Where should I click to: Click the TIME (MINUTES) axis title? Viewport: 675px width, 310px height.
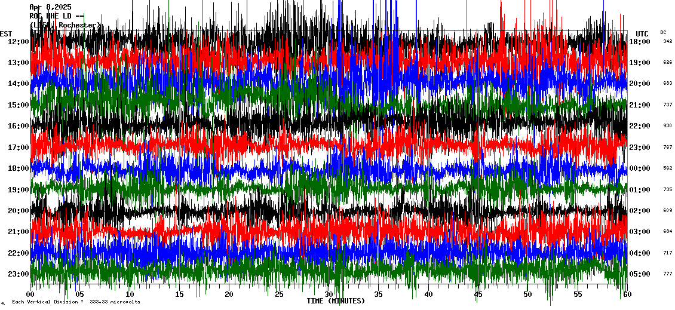336,301
